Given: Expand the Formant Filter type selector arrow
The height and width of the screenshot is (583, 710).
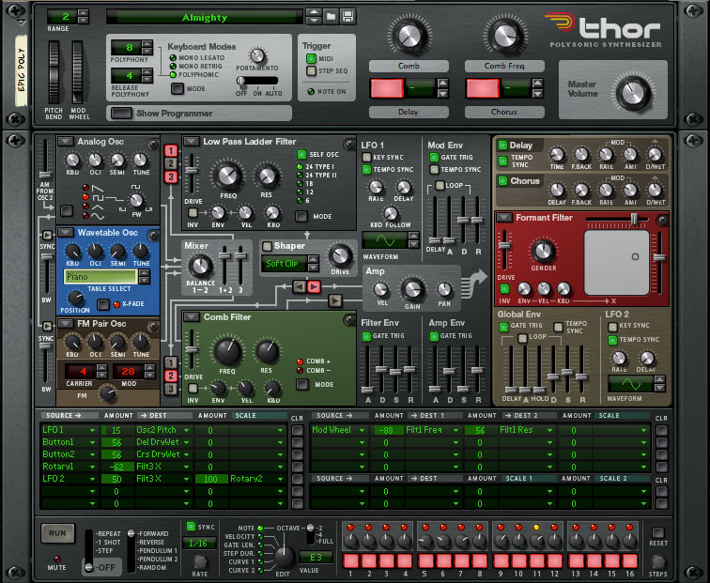Looking at the screenshot, I should coord(504,218).
